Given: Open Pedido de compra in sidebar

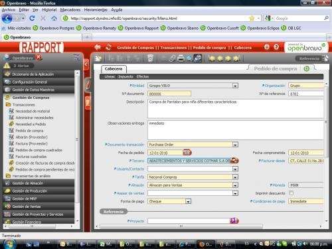Looking at the screenshot, I should coord(29,131).
